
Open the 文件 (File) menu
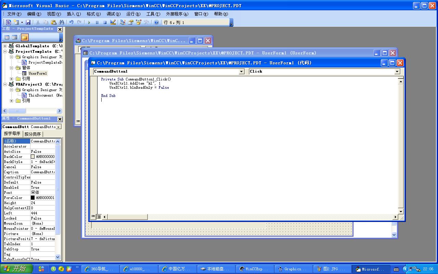(x=14, y=14)
